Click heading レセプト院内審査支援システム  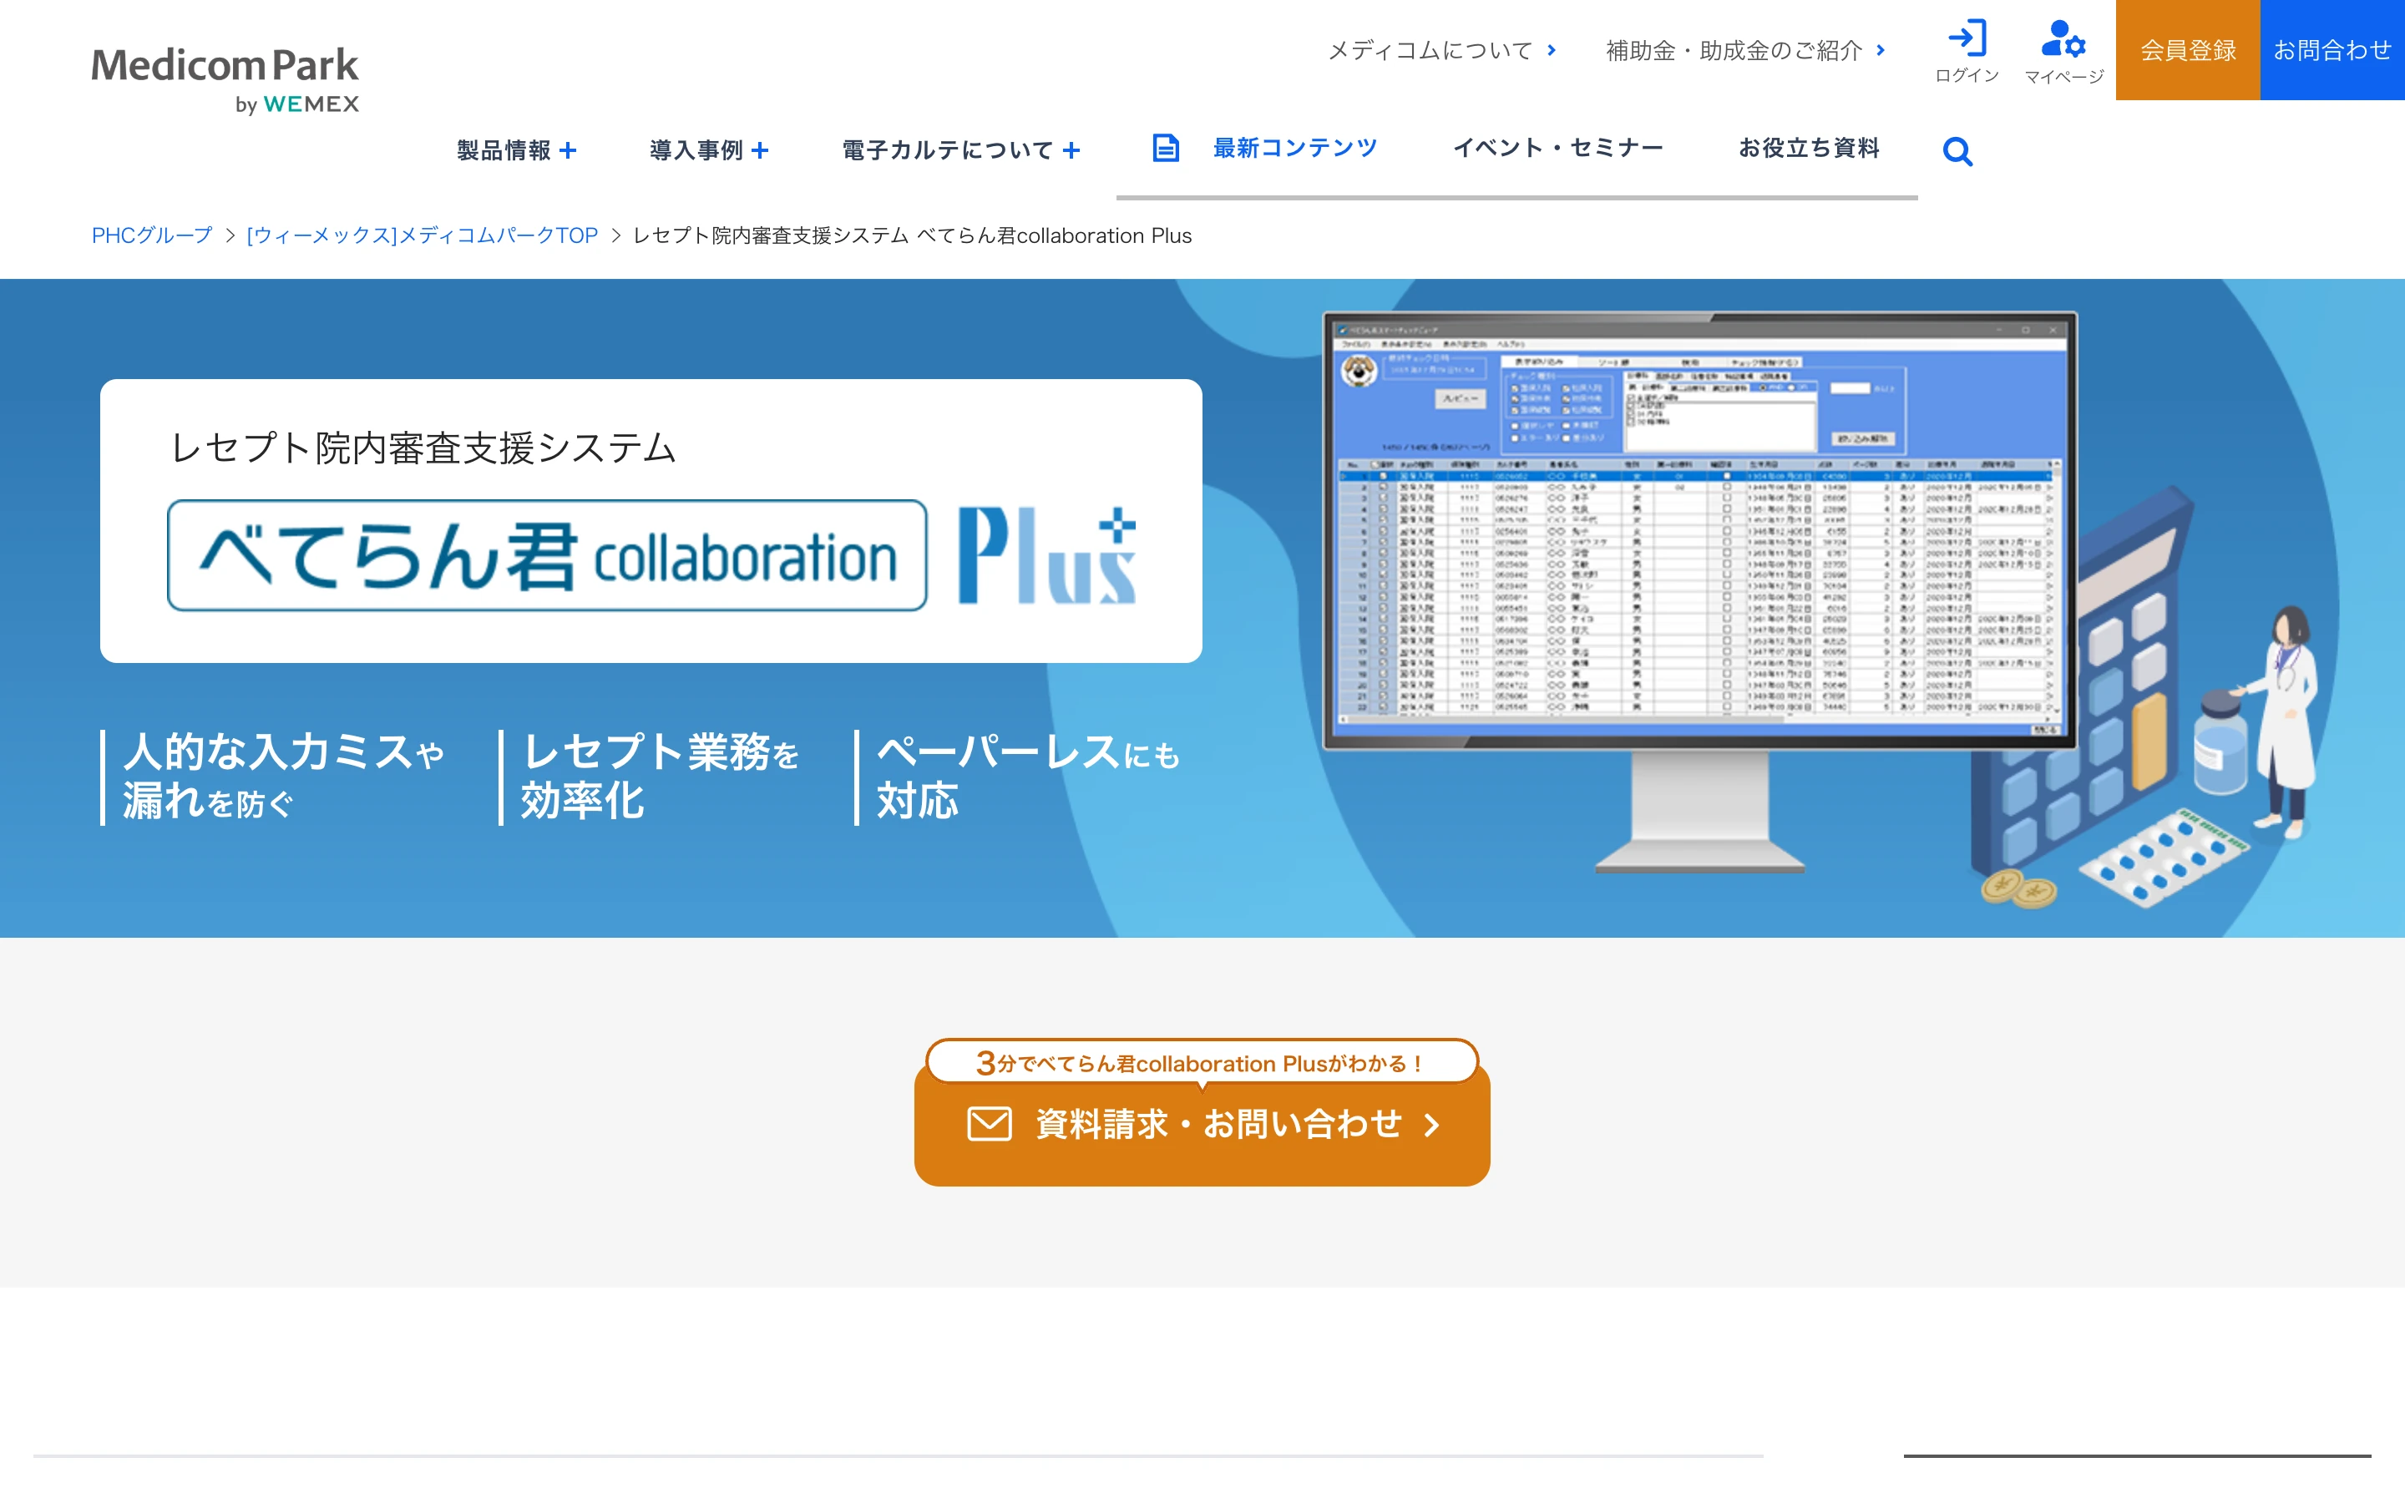tap(423, 448)
